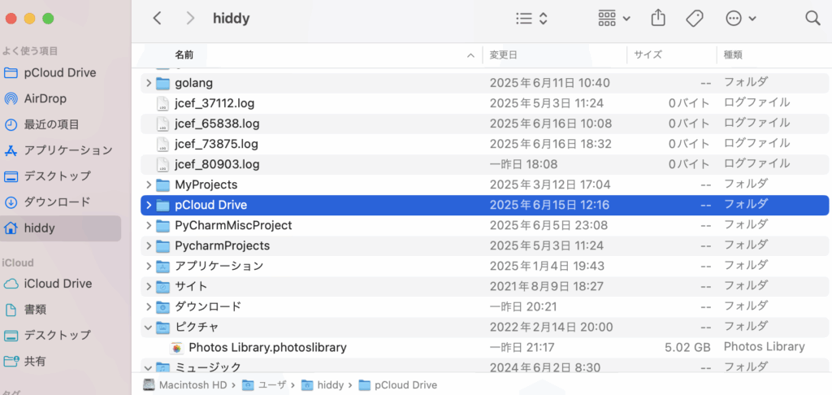
Task: Open the list view switcher dropdown
Action: tap(531, 19)
